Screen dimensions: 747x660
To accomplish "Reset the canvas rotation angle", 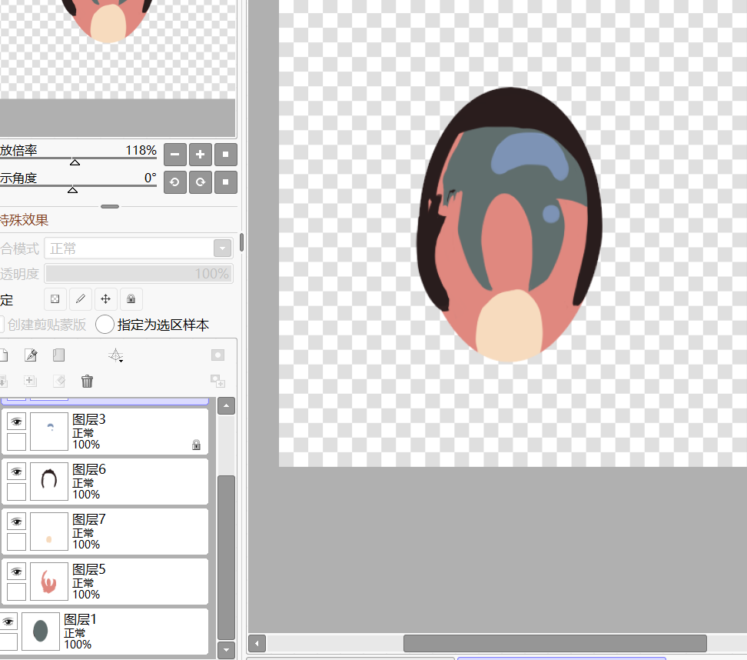I will coord(226,182).
